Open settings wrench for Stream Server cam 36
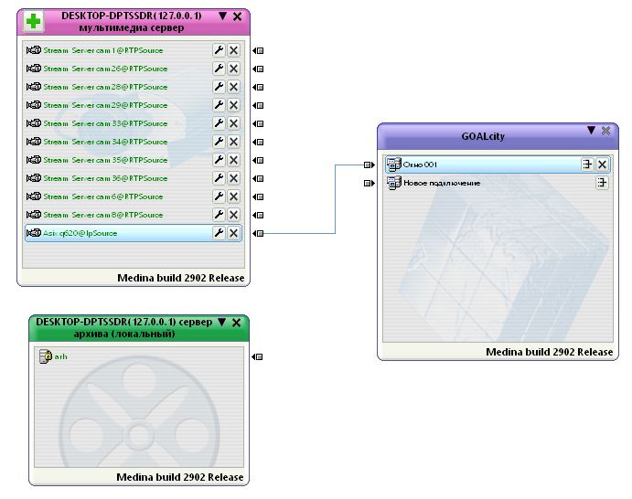Viewport: 632px width, 499px height. [219, 178]
